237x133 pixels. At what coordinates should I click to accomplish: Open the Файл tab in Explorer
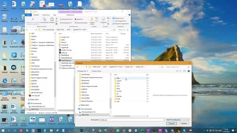(x=28, y=15)
